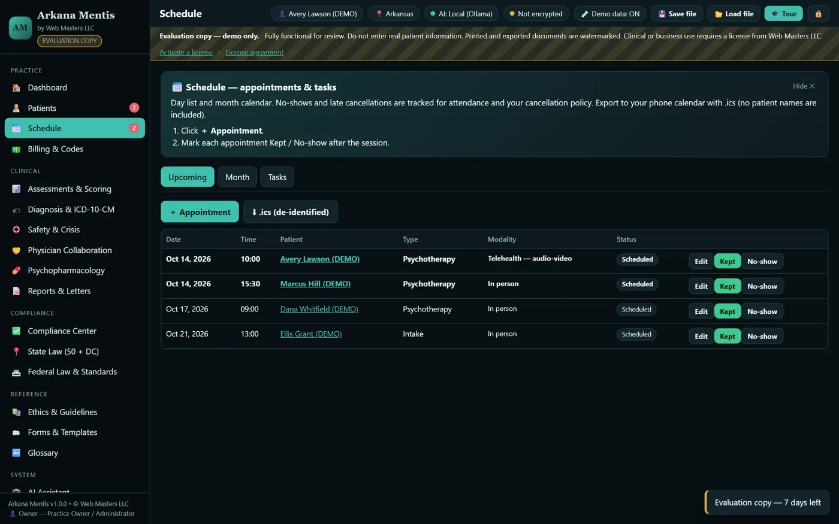Mark Dana Whitfield appointment as No-show
The height and width of the screenshot is (524, 839).
click(762, 311)
